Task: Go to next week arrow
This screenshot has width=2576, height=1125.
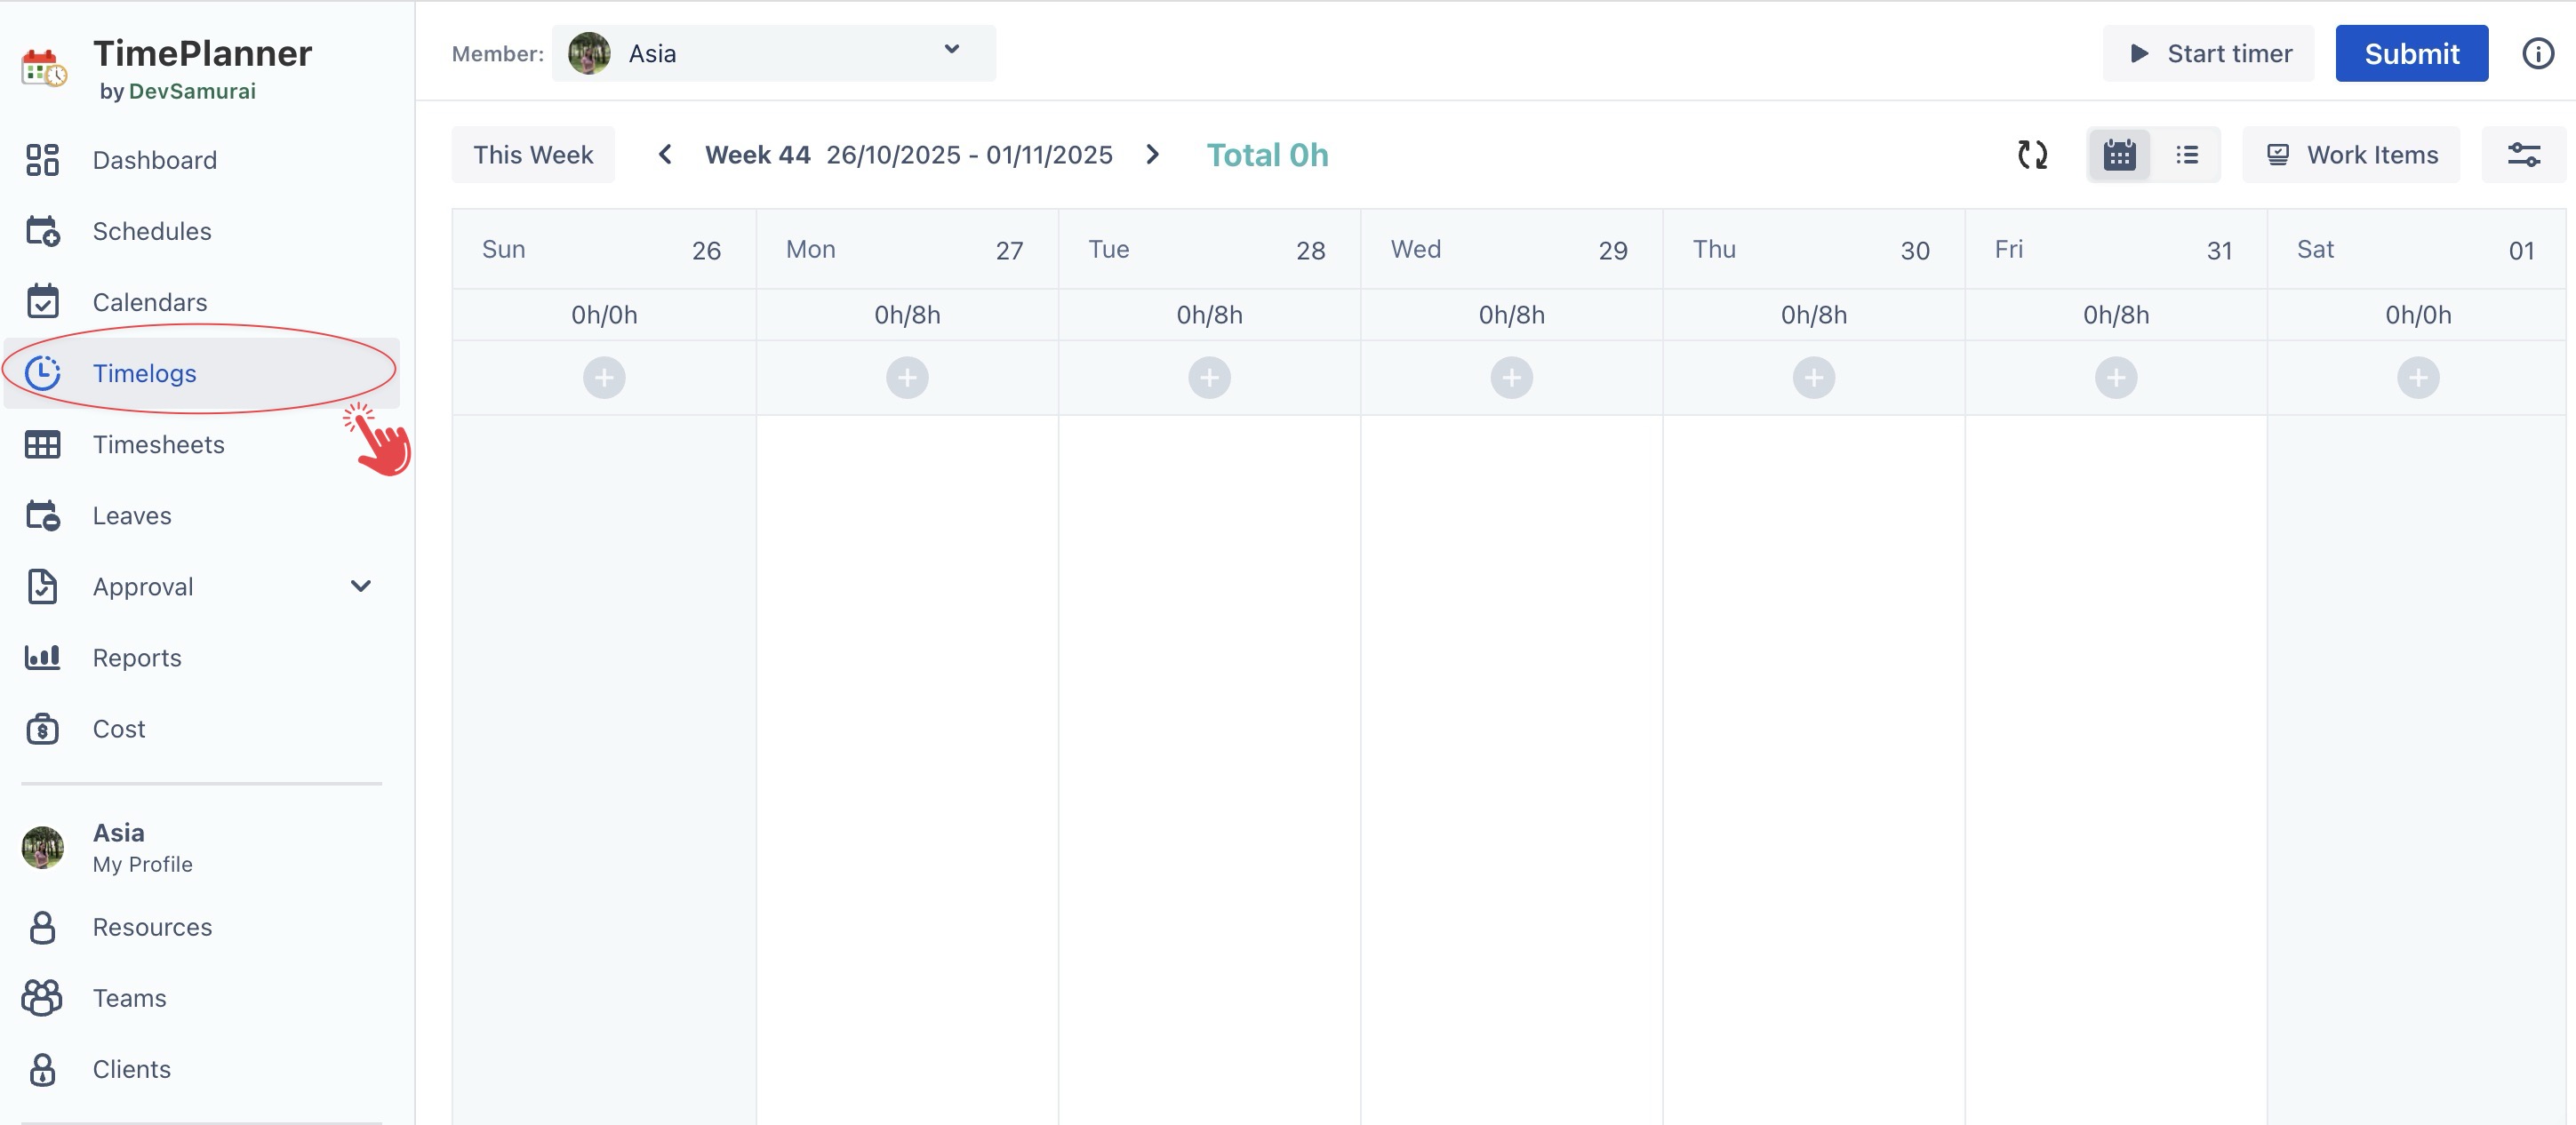Action: 1152,155
